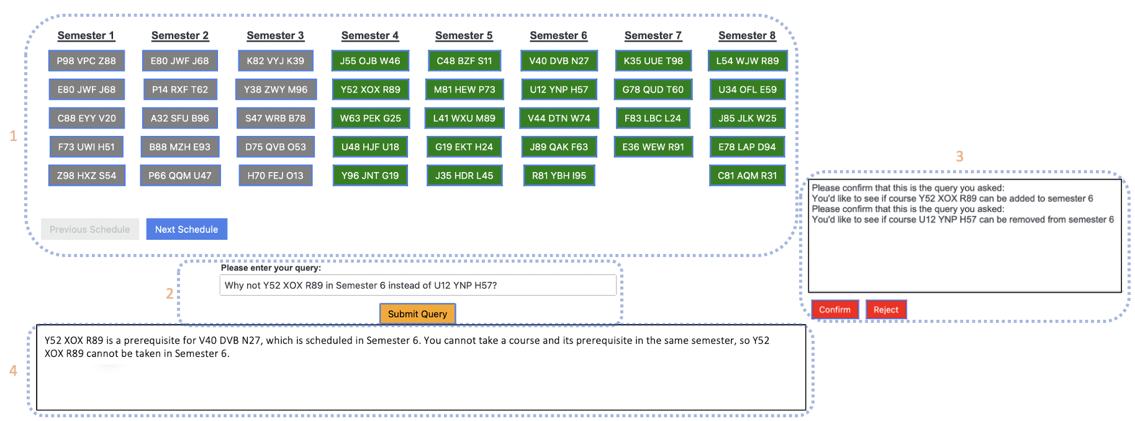The image size is (1135, 421).
Task: Click course G78 QUD T60
Action: click(x=653, y=89)
